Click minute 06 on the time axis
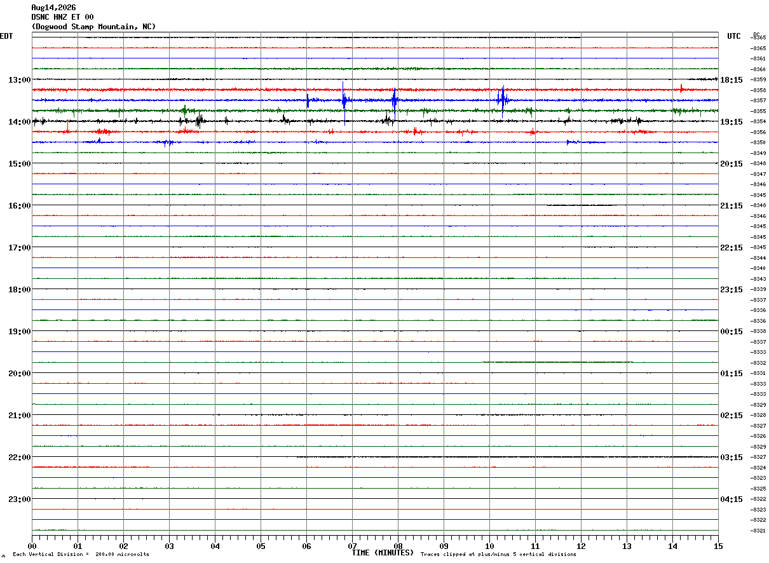769x563 pixels. 306,546
